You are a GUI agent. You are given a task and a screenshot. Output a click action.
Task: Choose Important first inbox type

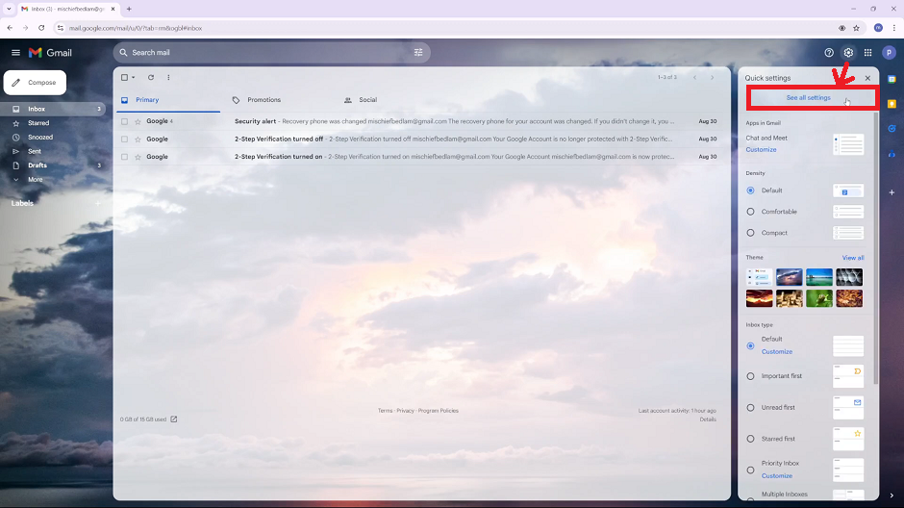tap(751, 376)
